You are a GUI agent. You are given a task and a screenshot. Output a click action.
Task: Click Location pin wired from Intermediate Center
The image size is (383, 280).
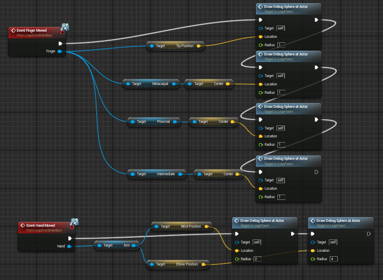(x=261, y=188)
